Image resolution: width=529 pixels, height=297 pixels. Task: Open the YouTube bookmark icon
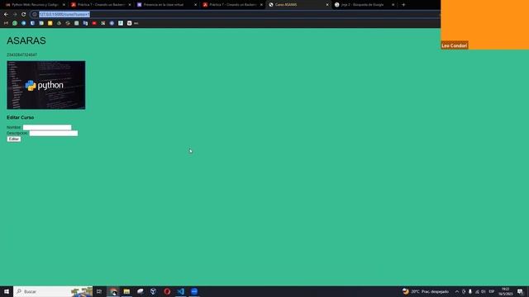pyautogui.click(x=94, y=23)
